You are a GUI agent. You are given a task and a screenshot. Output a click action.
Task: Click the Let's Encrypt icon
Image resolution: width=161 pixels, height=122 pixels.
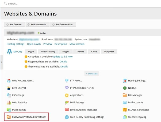pyautogui.click(x=9, y=88)
